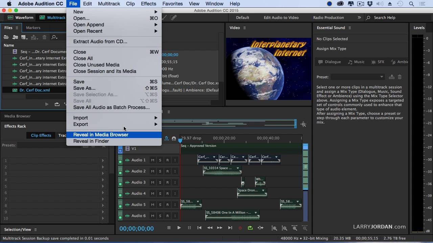The width and height of the screenshot is (433, 243).
Task: Move playhead to previous with transport button
Action: click(199, 228)
